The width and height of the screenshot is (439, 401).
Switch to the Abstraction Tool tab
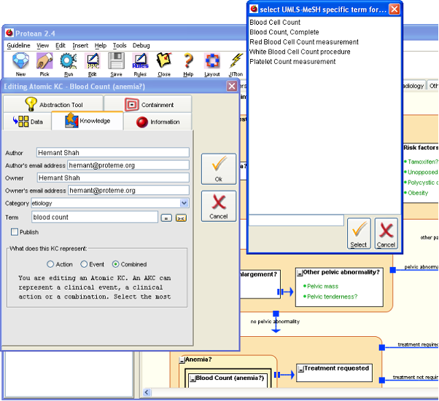(x=53, y=105)
